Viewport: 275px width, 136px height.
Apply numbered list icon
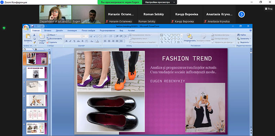[x=111, y=36]
